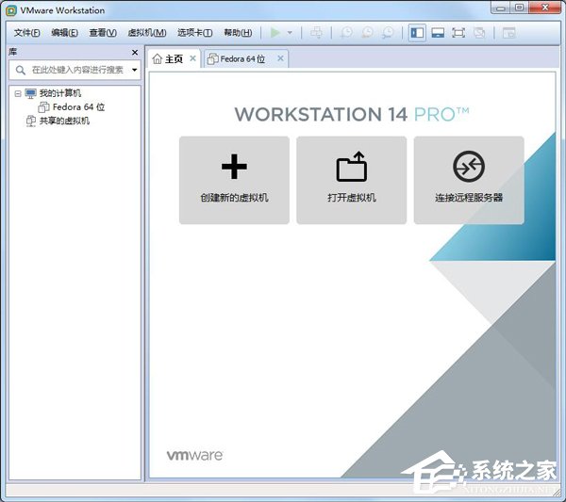Click the open virtual machine folder icon
566x502 pixels.
pyautogui.click(x=351, y=168)
